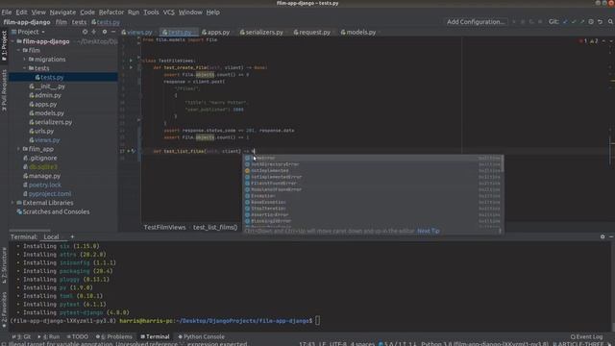
Task: Click the Search Everywhere magnifier icon
Action: 611,21
